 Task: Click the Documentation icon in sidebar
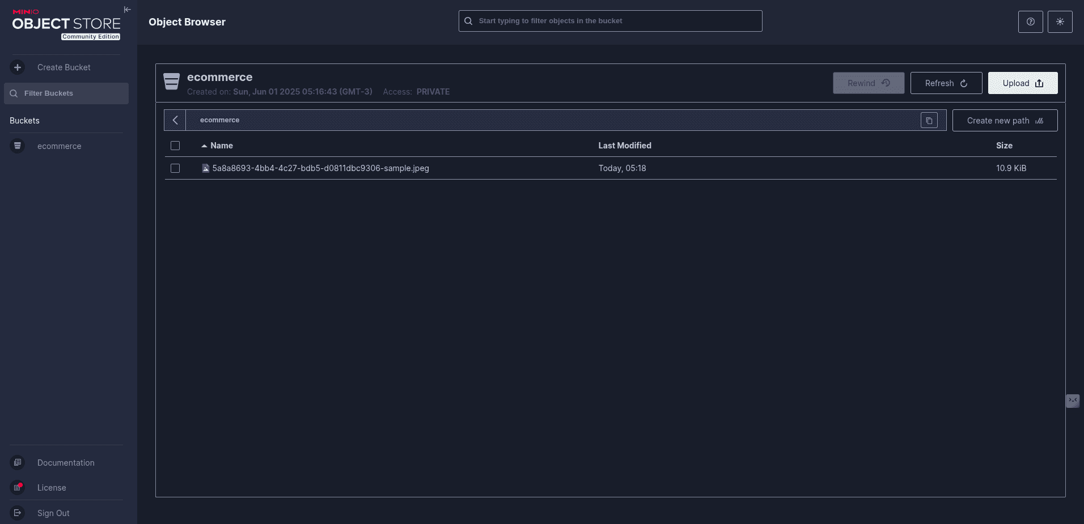click(18, 463)
